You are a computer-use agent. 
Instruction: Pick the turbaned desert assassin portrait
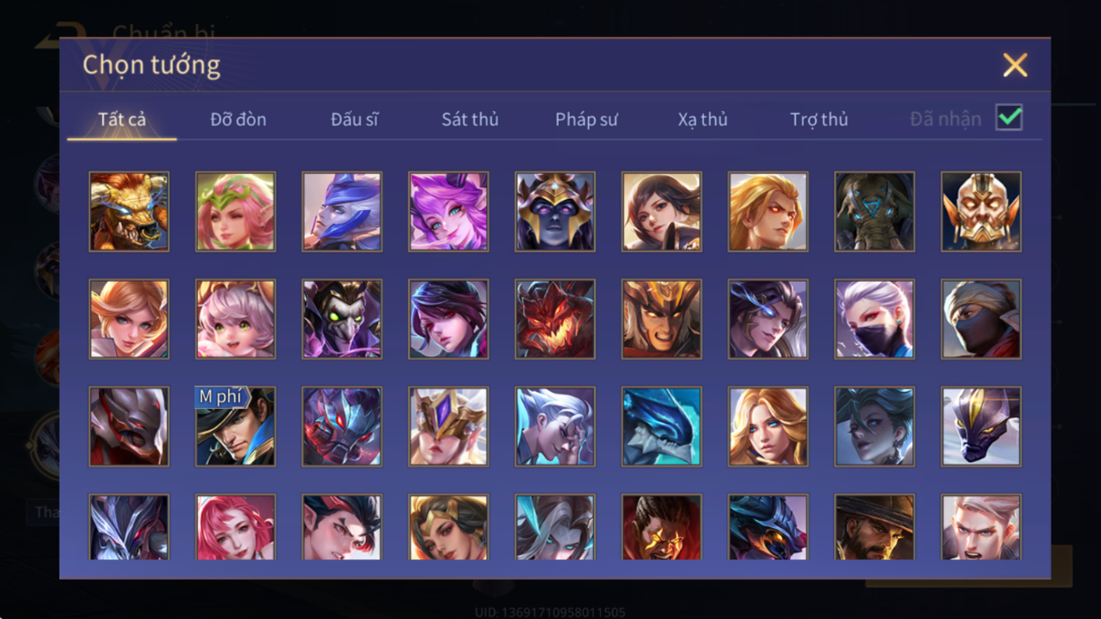[981, 319]
